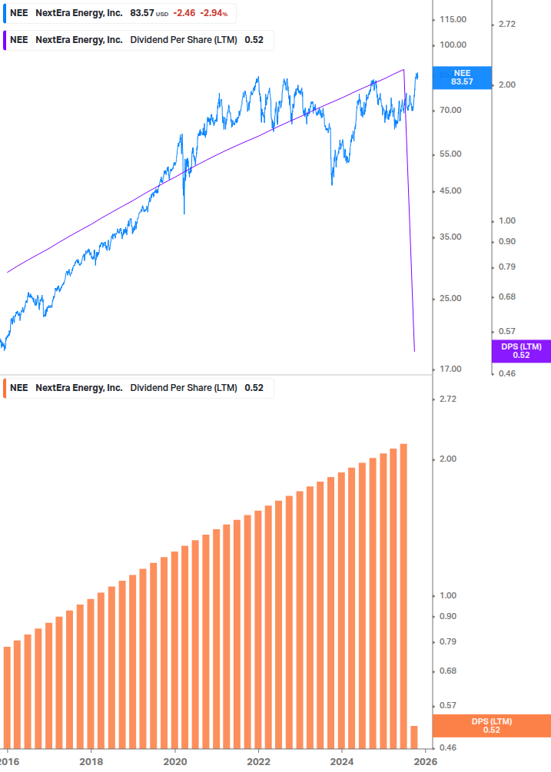Click the 2018 time axis label
Screen dimensions: 551x772
91,762
